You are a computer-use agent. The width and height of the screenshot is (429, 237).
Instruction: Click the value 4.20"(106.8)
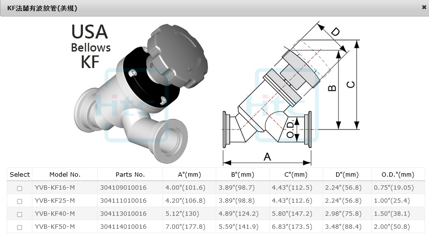185,201
